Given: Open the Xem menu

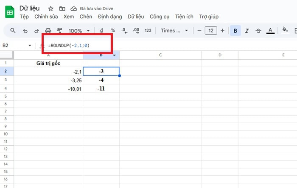Looking at the screenshot, I should tap(69, 17).
